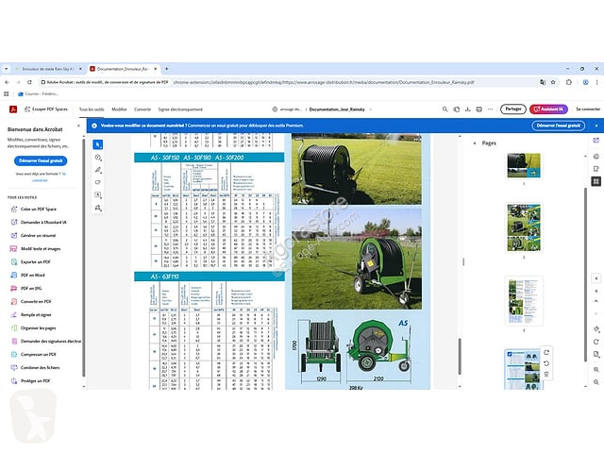Click Démarrer l'essai gratuit in sidebar
This screenshot has width=604, height=453.
41,160
